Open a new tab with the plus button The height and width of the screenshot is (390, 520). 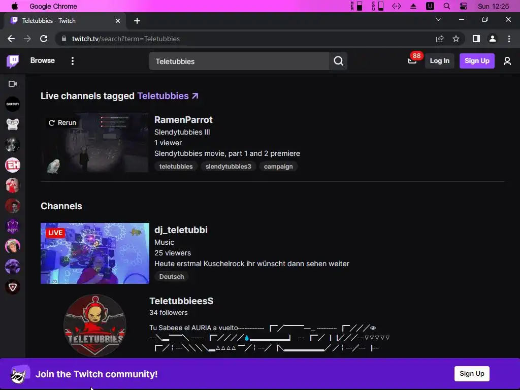point(137,21)
